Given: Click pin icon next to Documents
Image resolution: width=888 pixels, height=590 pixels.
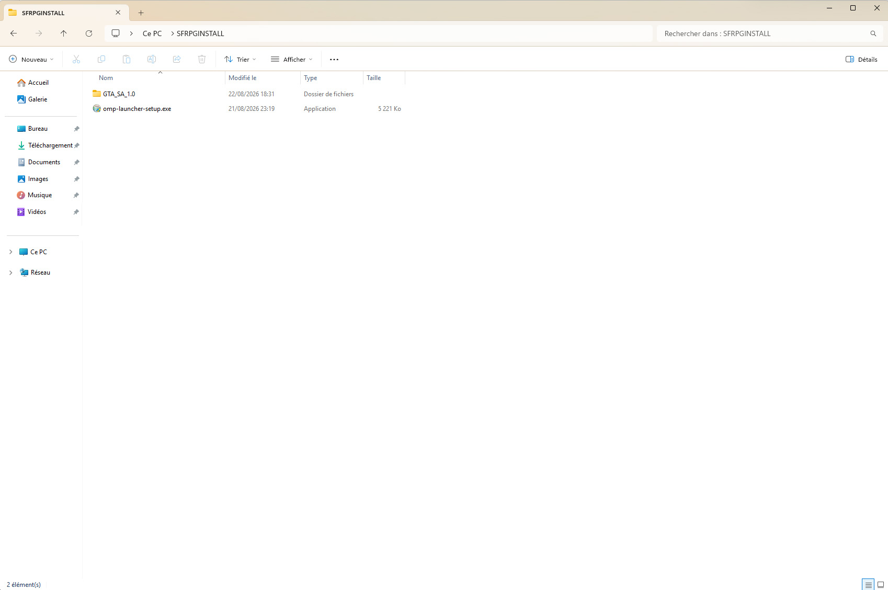Looking at the screenshot, I should 76,162.
